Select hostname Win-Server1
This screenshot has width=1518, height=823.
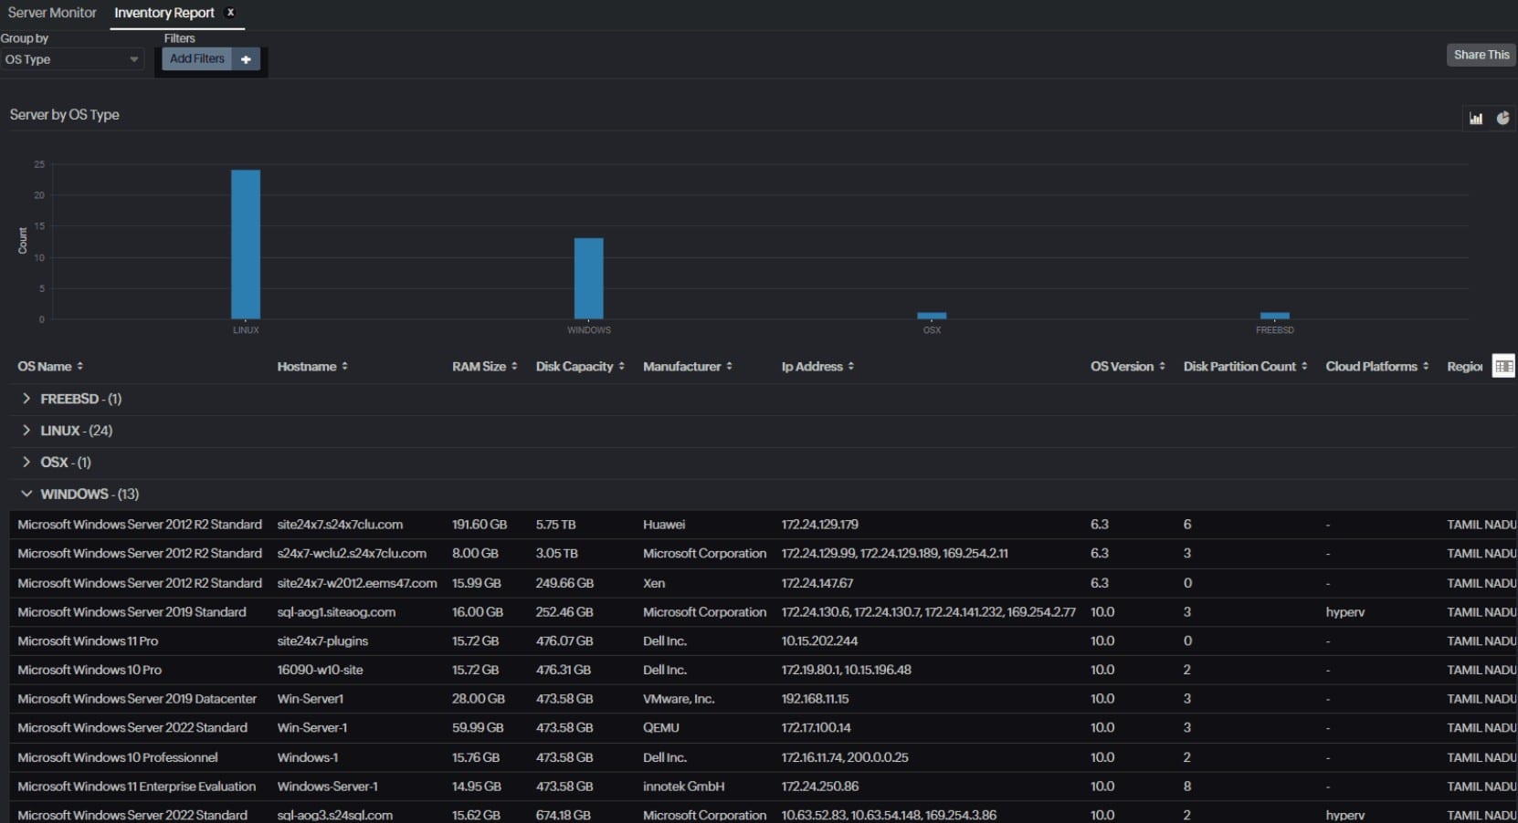pos(311,699)
